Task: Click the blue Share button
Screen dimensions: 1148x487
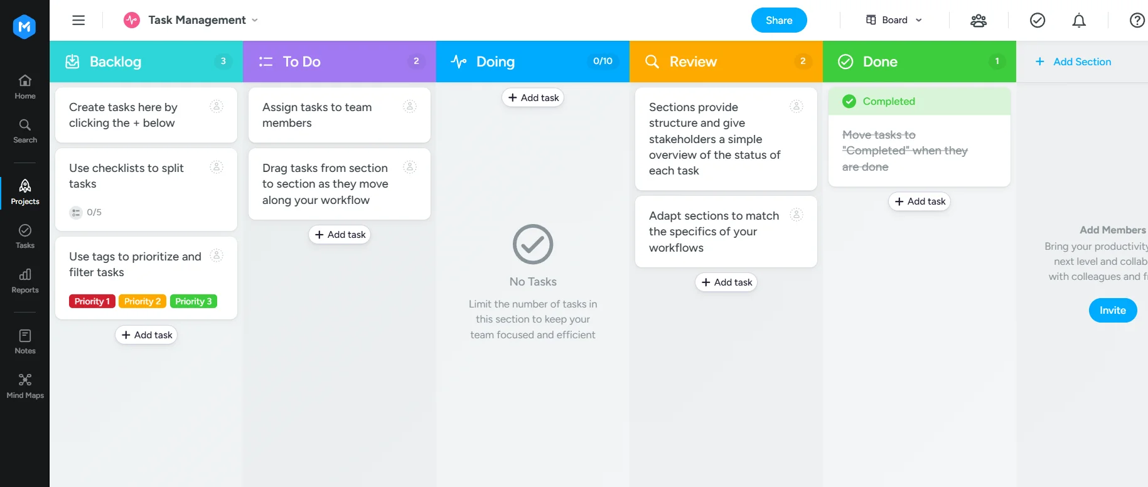Action: [778, 20]
